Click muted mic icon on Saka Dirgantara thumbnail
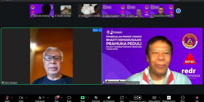 pos(104,16)
